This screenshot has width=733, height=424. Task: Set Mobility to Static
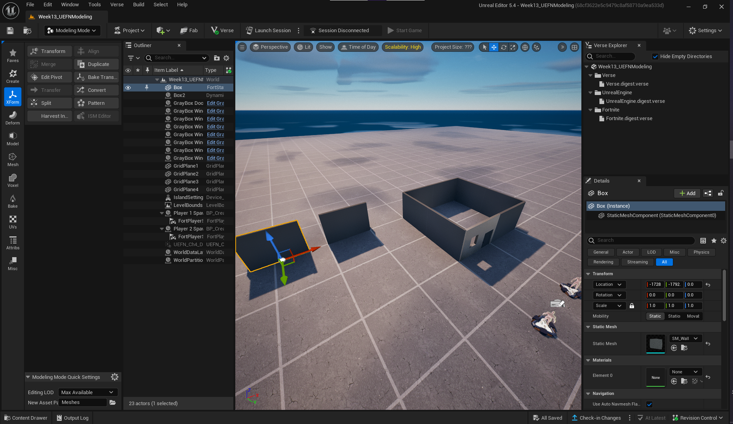click(655, 316)
